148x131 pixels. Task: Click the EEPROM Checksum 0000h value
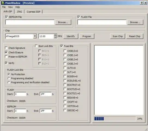point(22,118)
